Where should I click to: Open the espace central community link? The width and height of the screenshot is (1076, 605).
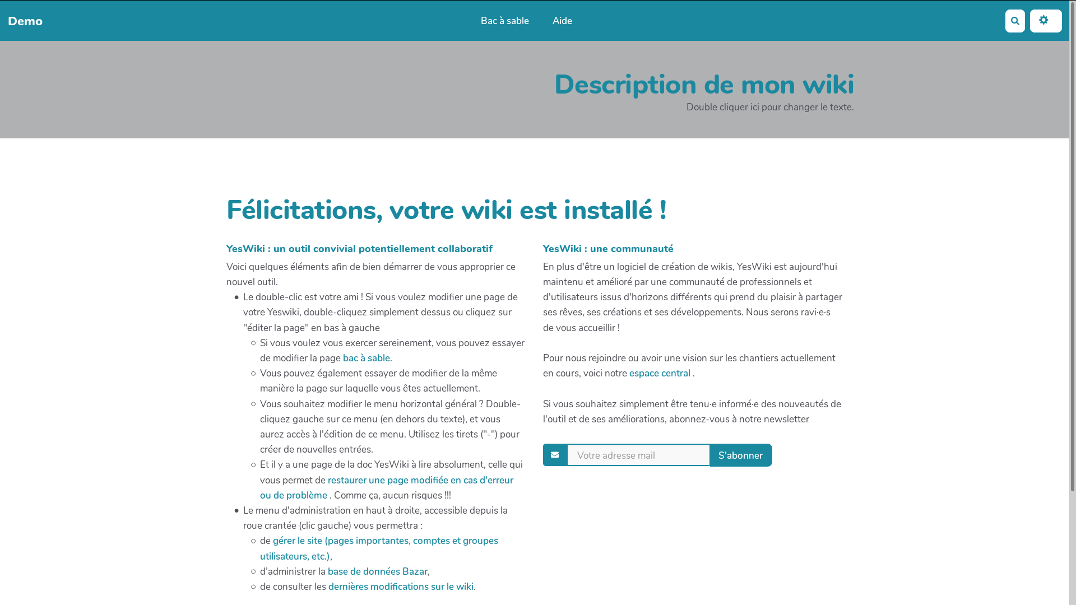coord(659,373)
